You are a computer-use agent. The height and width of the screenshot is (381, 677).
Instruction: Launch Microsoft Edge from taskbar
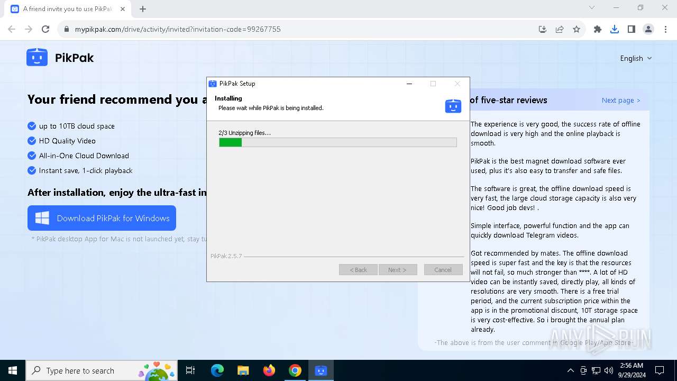click(217, 370)
